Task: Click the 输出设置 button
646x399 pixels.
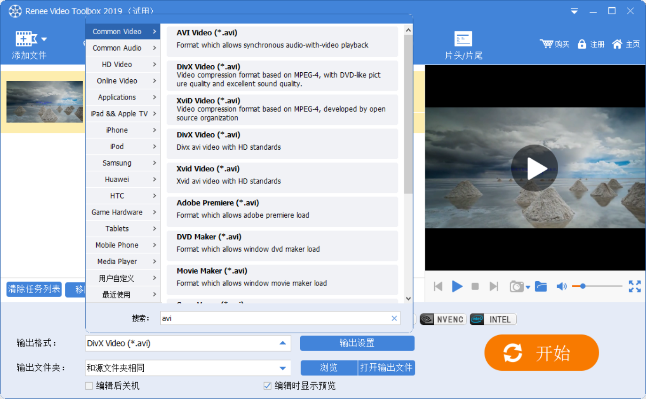Action: pos(357,343)
